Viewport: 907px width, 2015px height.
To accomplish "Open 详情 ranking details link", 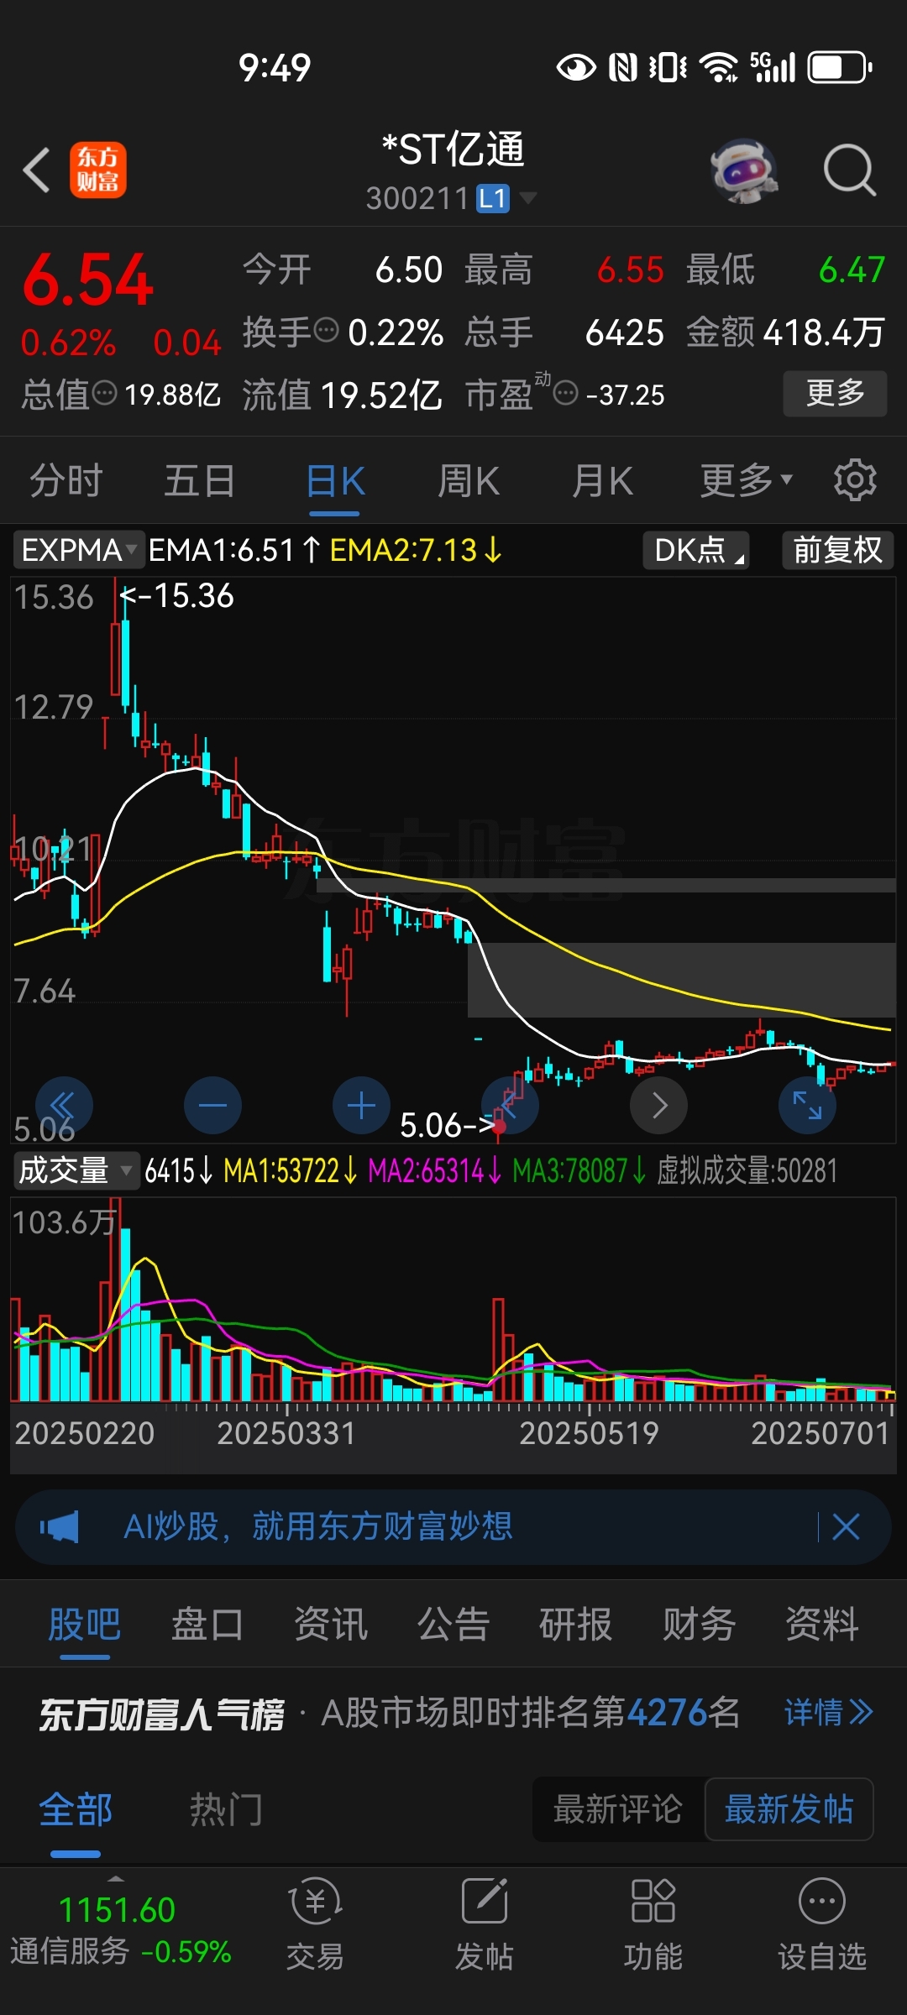I will pyautogui.click(x=829, y=1713).
